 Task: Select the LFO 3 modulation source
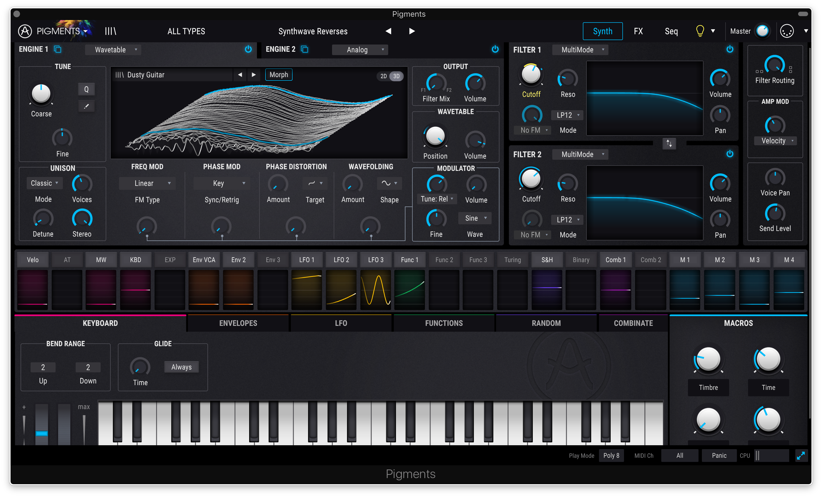click(x=376, y=260)
